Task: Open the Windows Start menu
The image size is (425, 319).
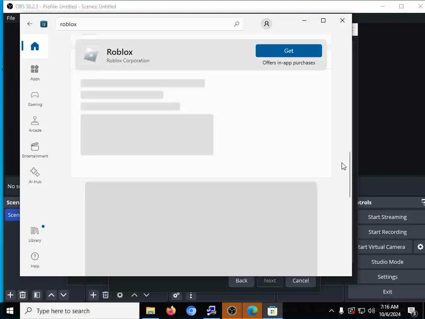Action: tap(10, 311)
